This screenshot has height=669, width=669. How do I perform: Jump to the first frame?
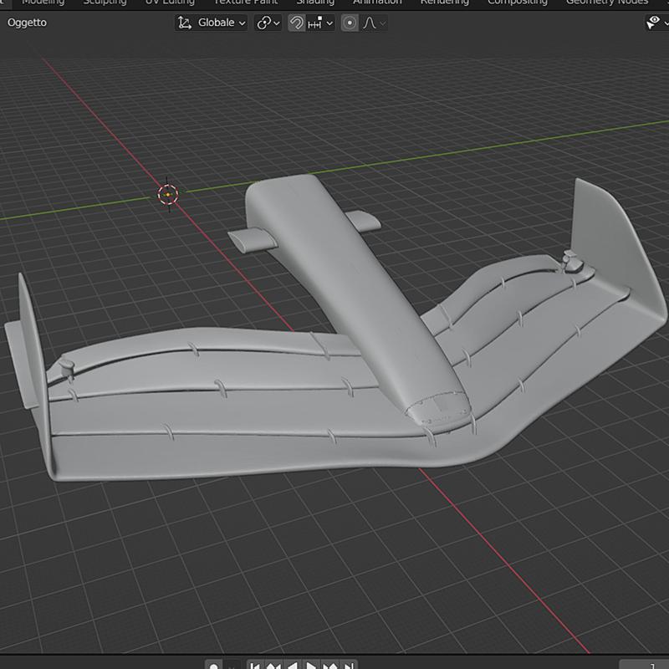click(254, 666)
